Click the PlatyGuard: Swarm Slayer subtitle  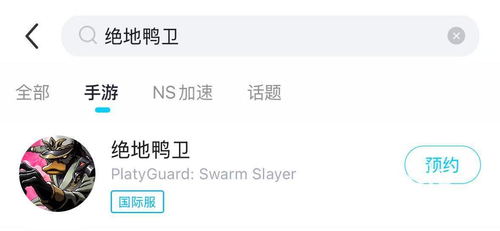[204, 175]
